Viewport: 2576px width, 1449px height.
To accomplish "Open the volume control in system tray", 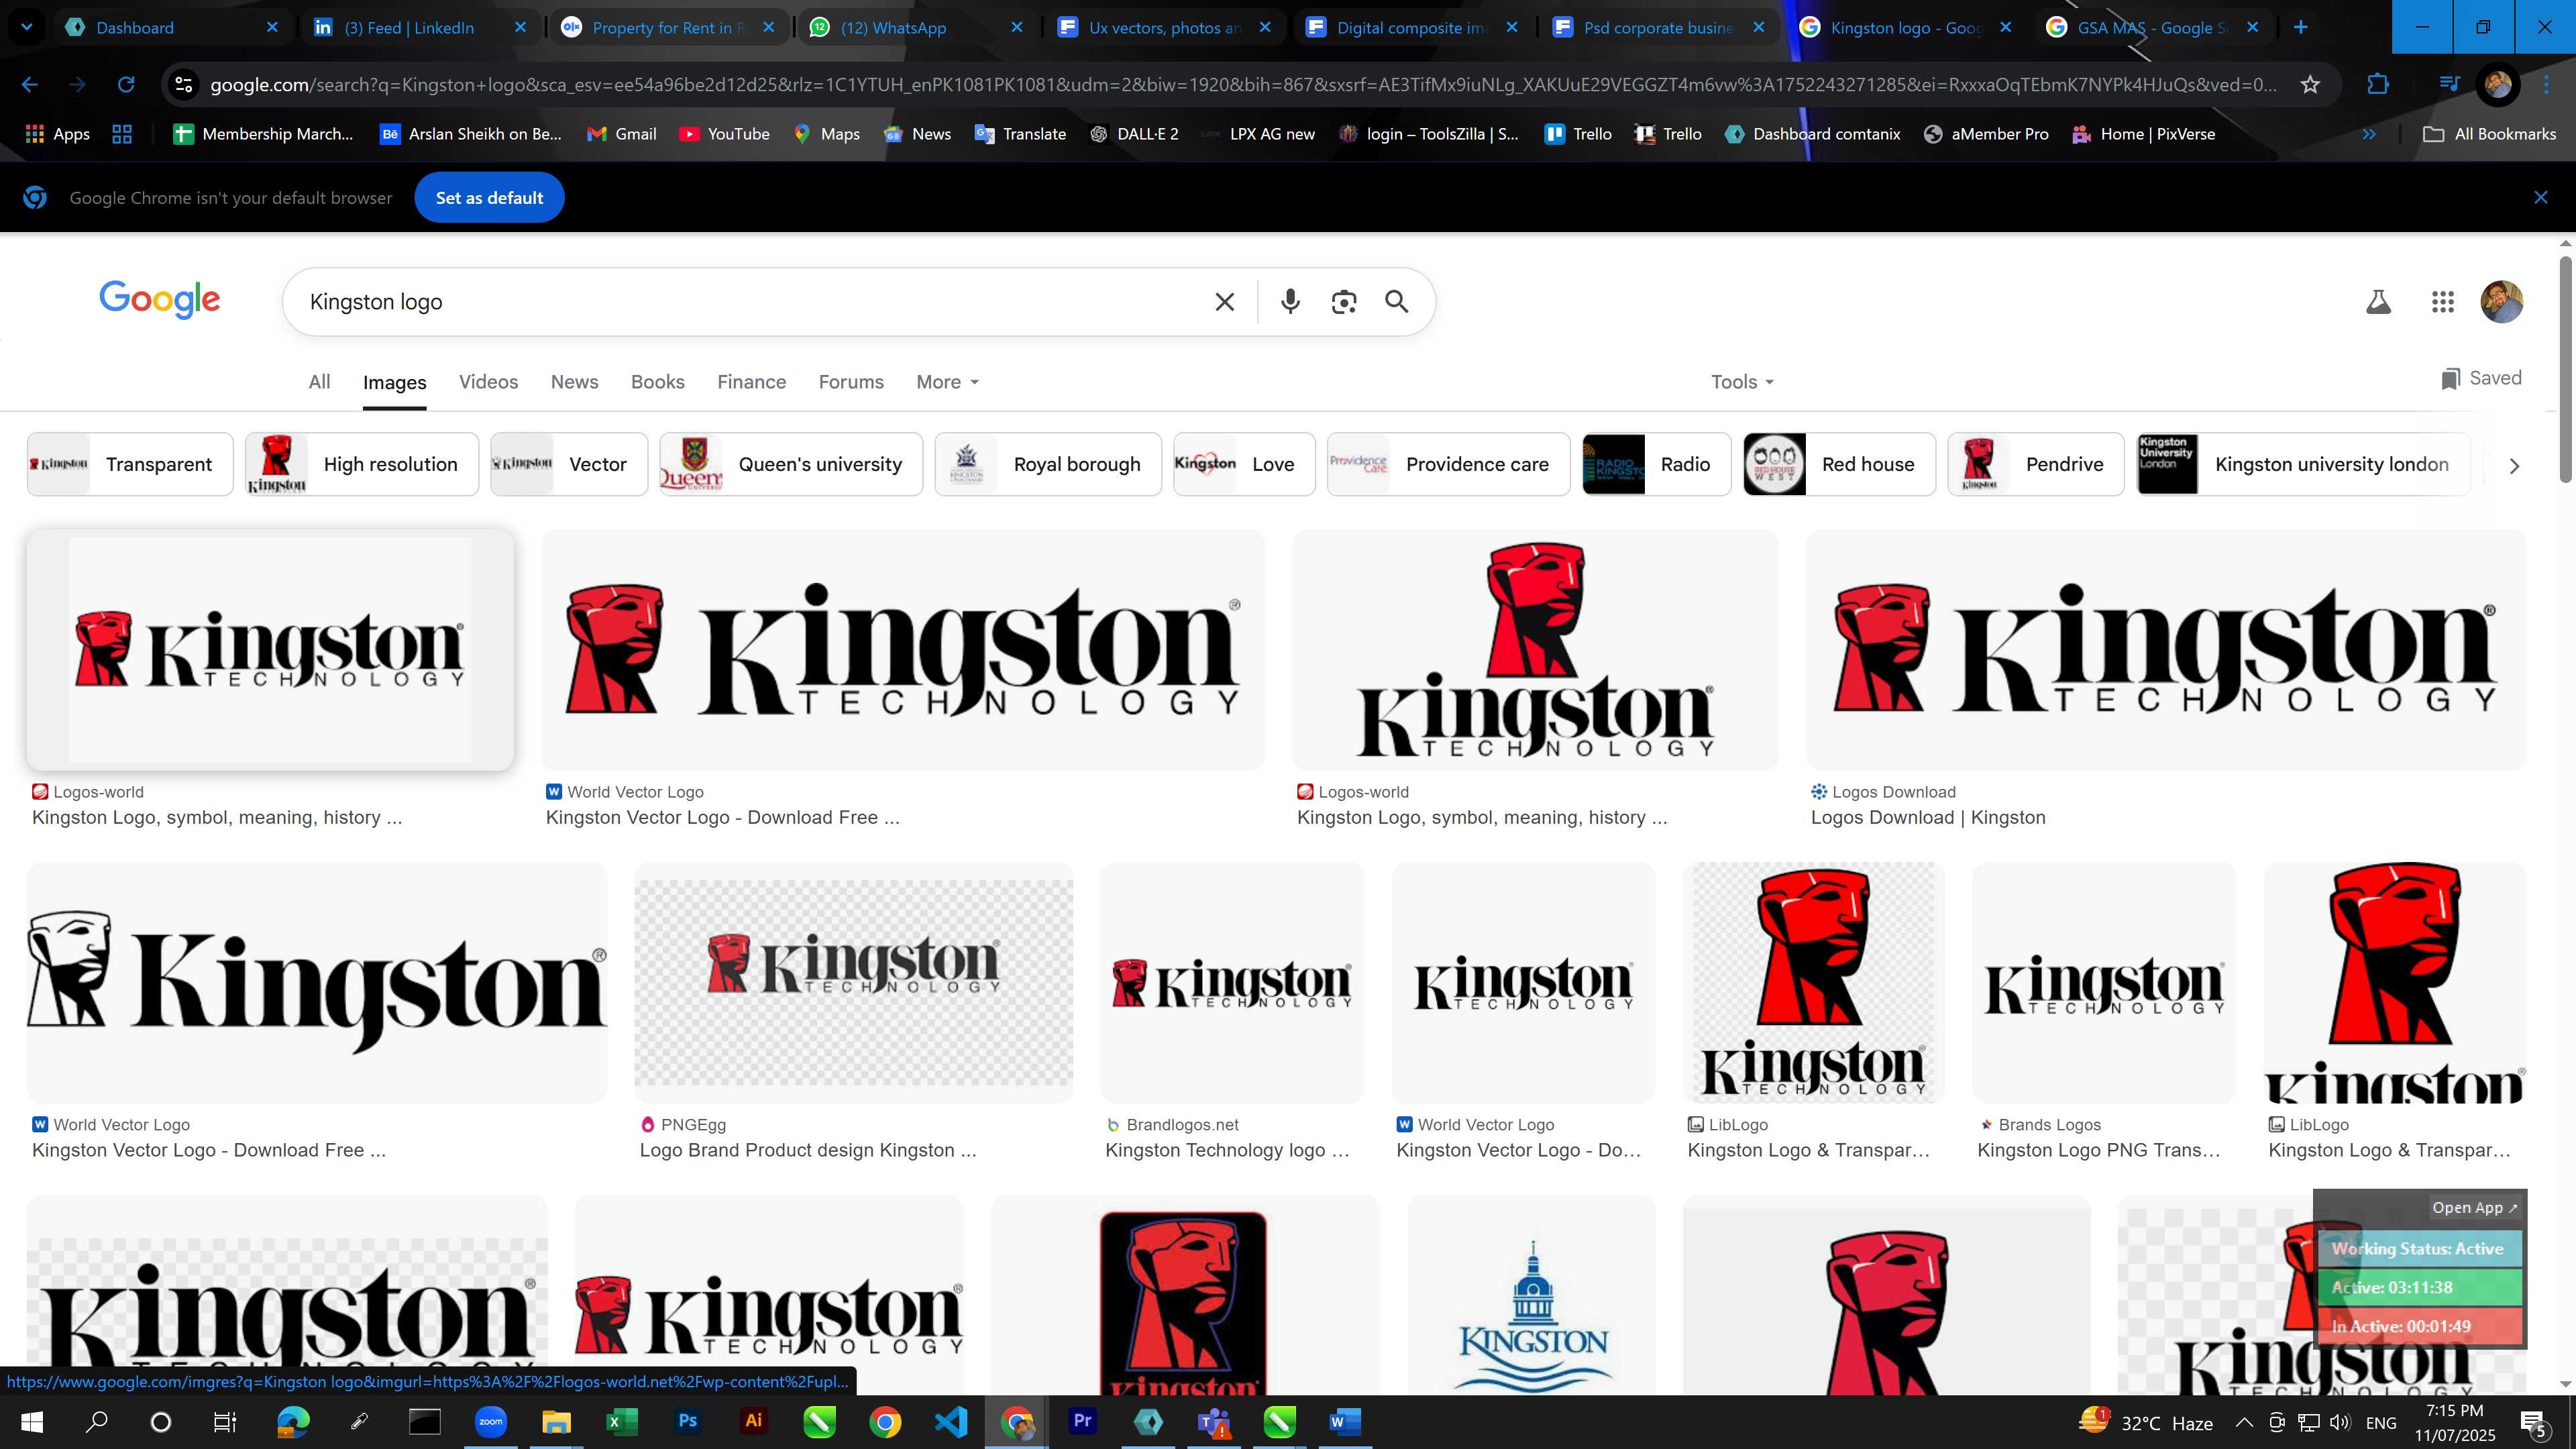I will (2340, 1422).
